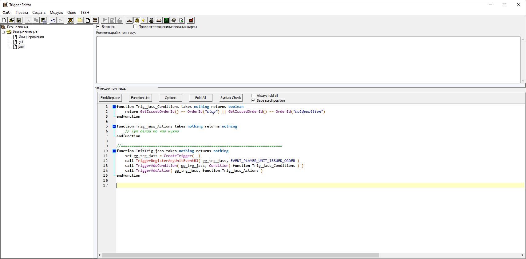The height and width of the screenshot is (259, 526).
Task: Open the Sound Editor speaker icon
Action: pyautogui.click(x=144, y=20)
